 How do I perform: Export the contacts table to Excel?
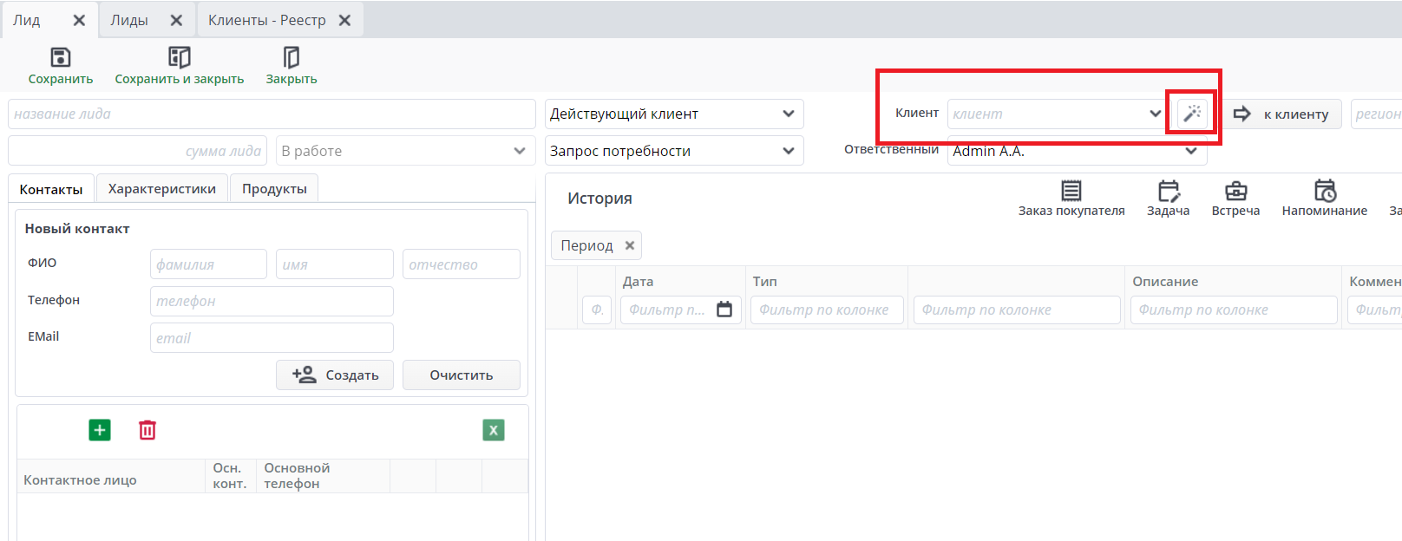(493, 430)
